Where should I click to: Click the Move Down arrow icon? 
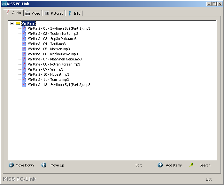[11, 165]
